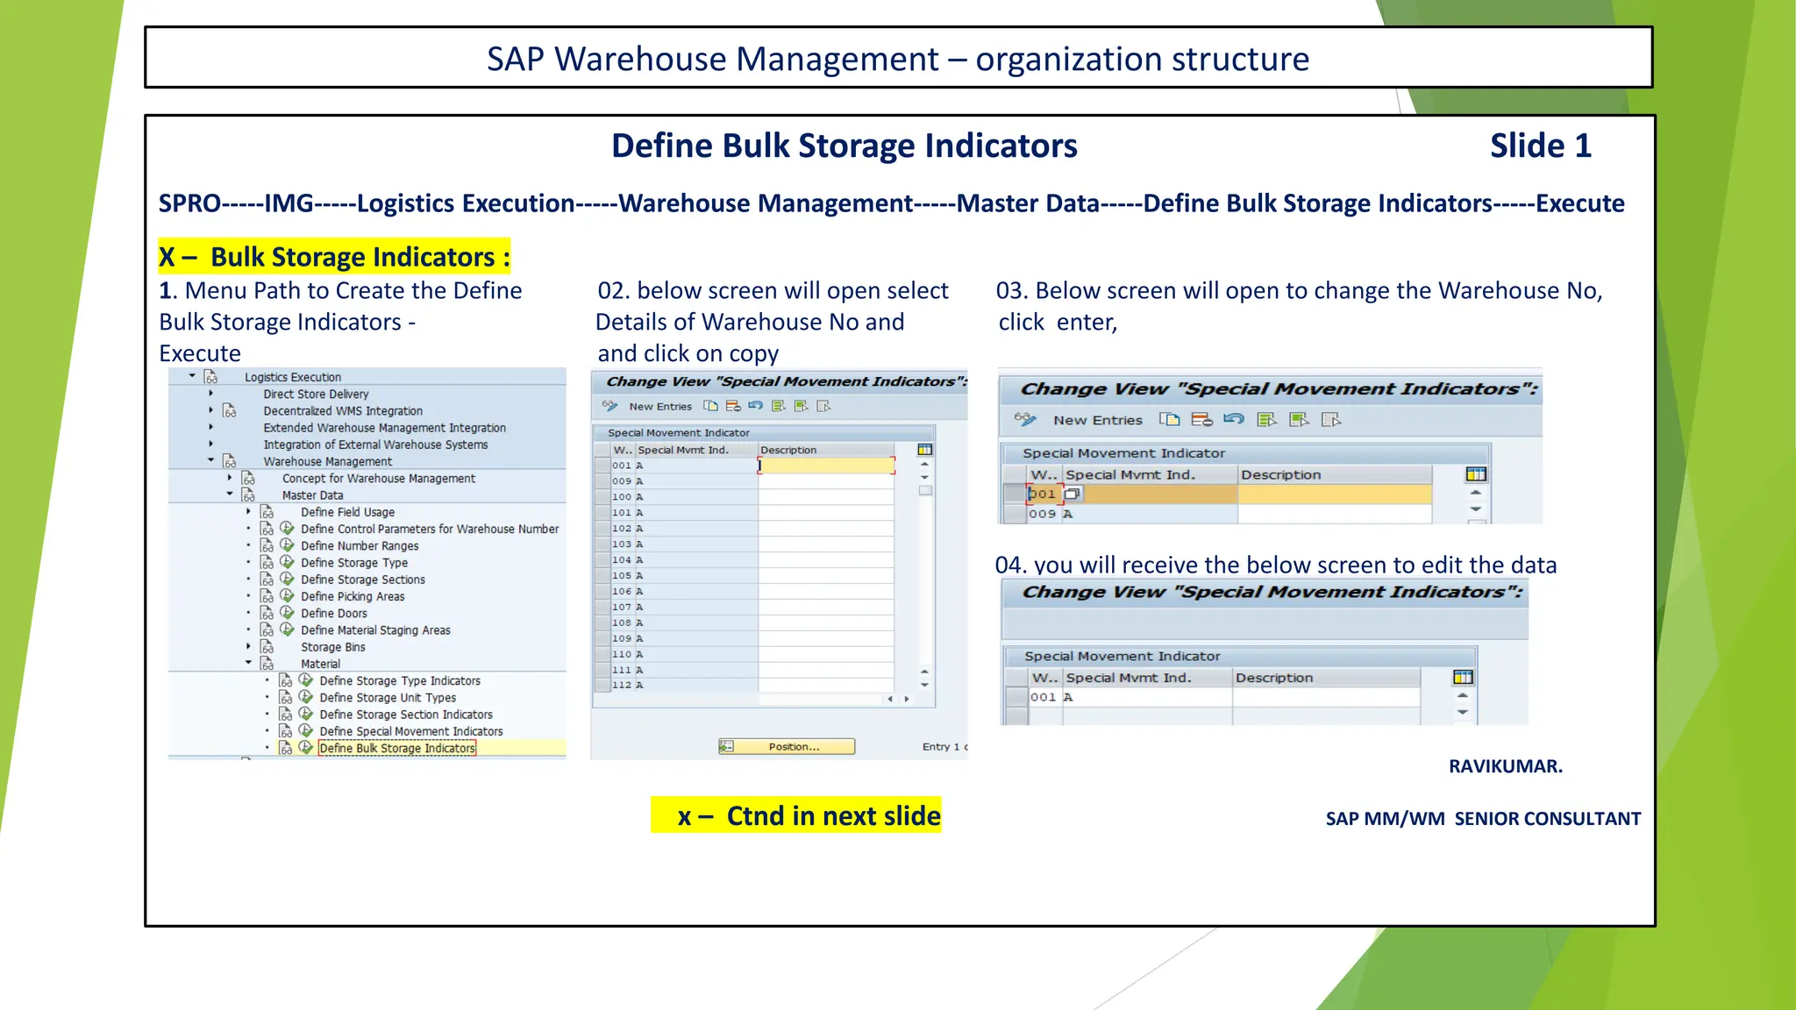Open table settings icon in step 03 grid

pyautogui.click(x=1476, y=474)
